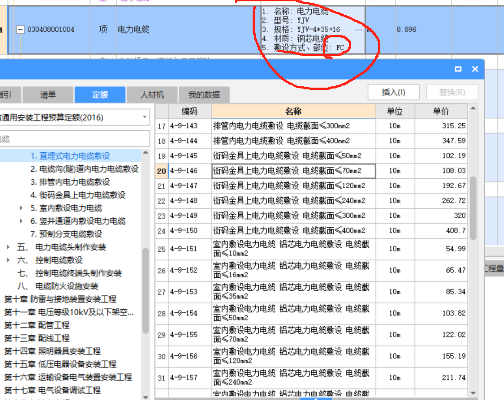Select quota row 4-9-149

311,216
